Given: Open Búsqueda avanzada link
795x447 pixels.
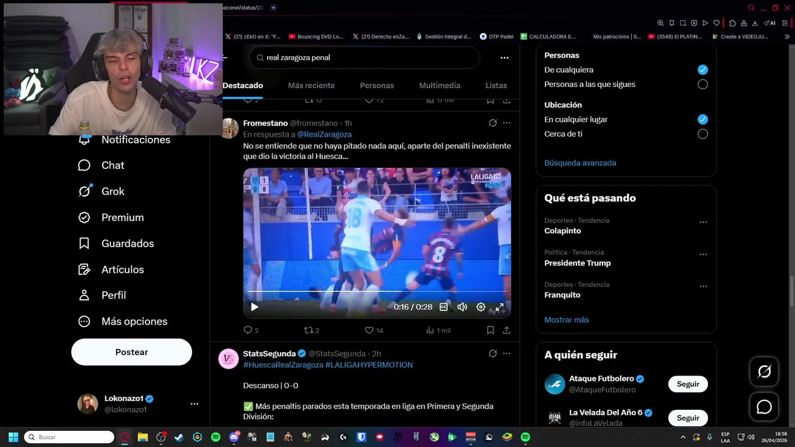Looking at the screenshot, I should 580,163.
